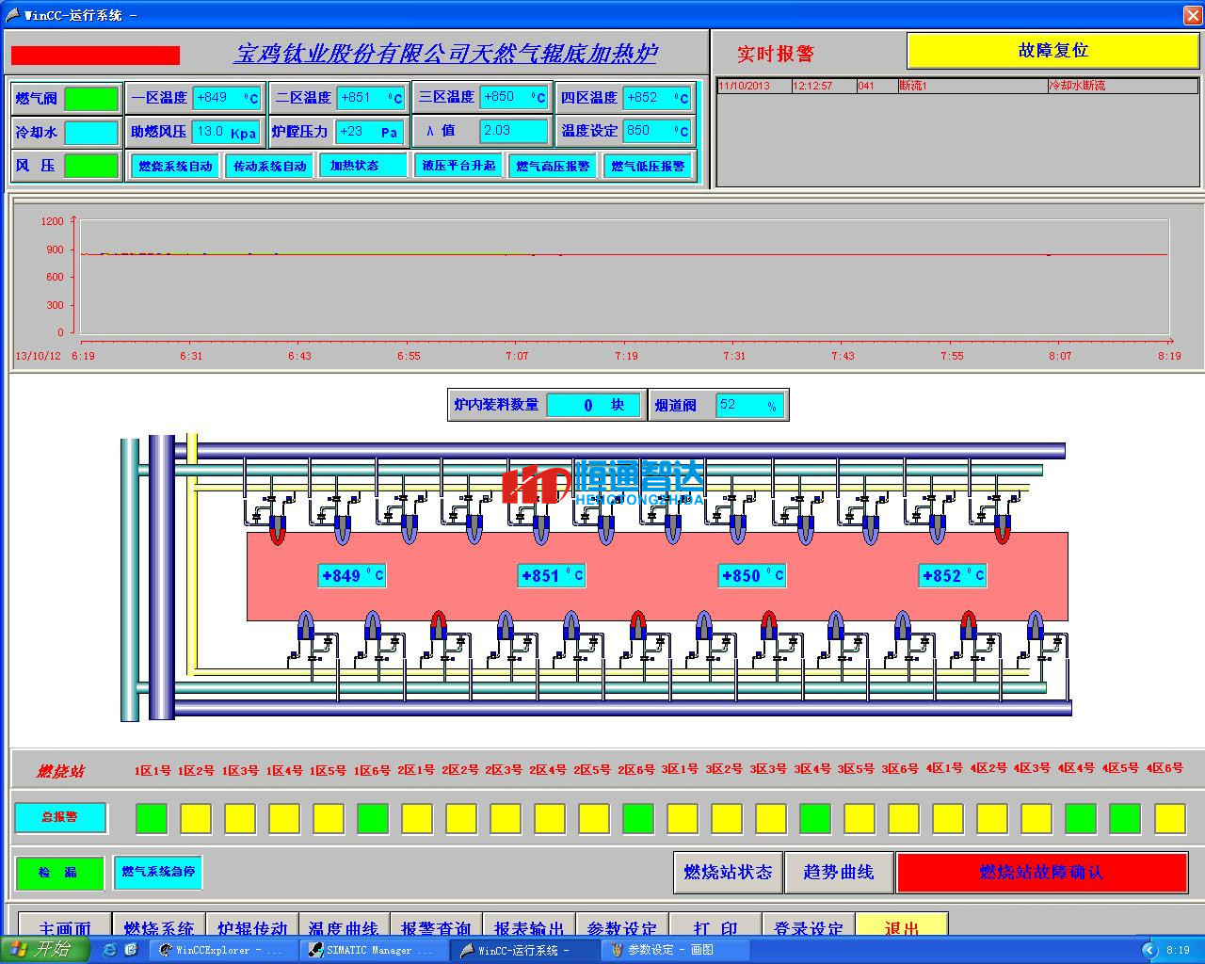Open the 燃烧站状态 view

[x=728, y=872]
